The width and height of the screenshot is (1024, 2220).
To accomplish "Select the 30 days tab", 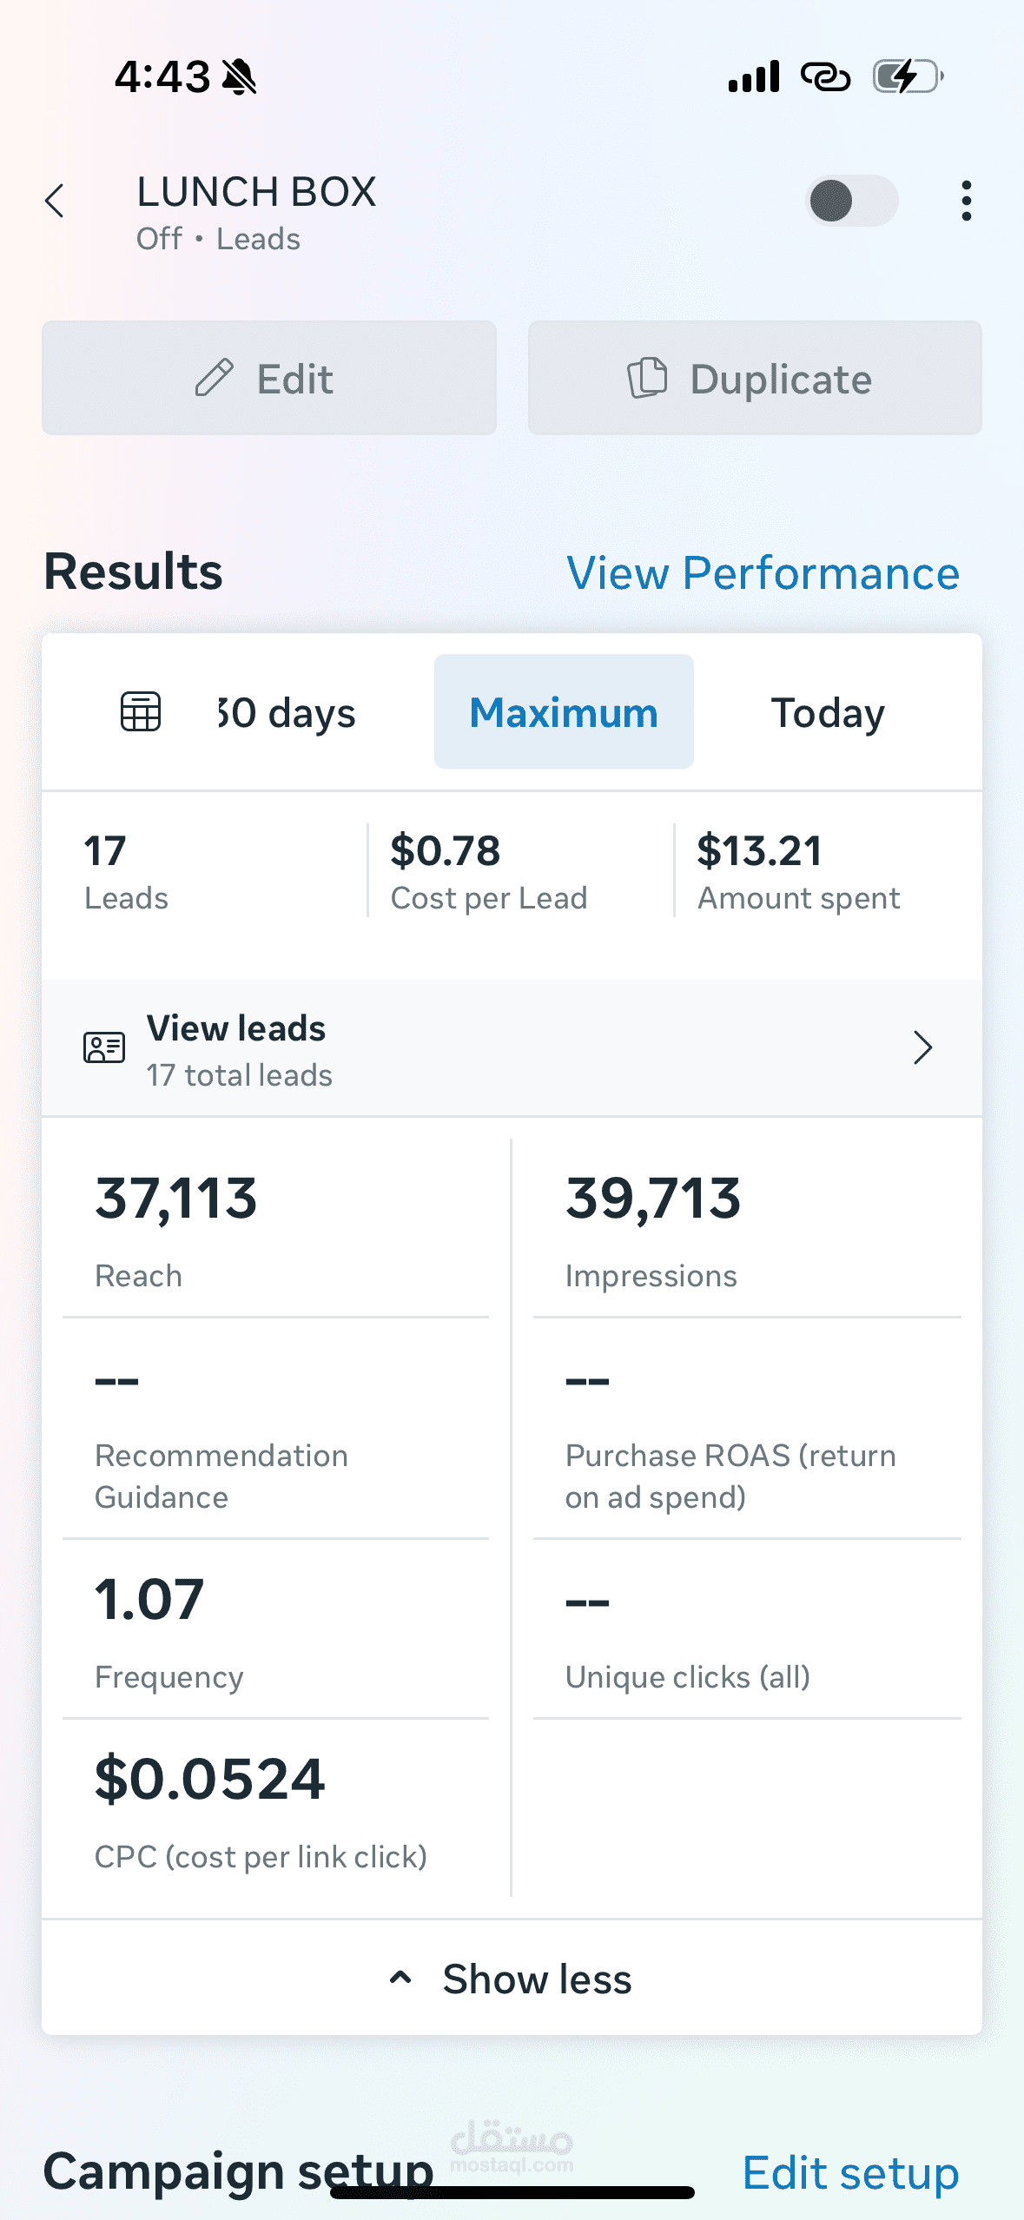I will [x=287, y=712].
